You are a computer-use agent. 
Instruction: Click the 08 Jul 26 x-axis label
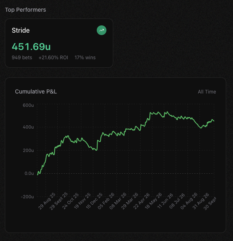177,201
